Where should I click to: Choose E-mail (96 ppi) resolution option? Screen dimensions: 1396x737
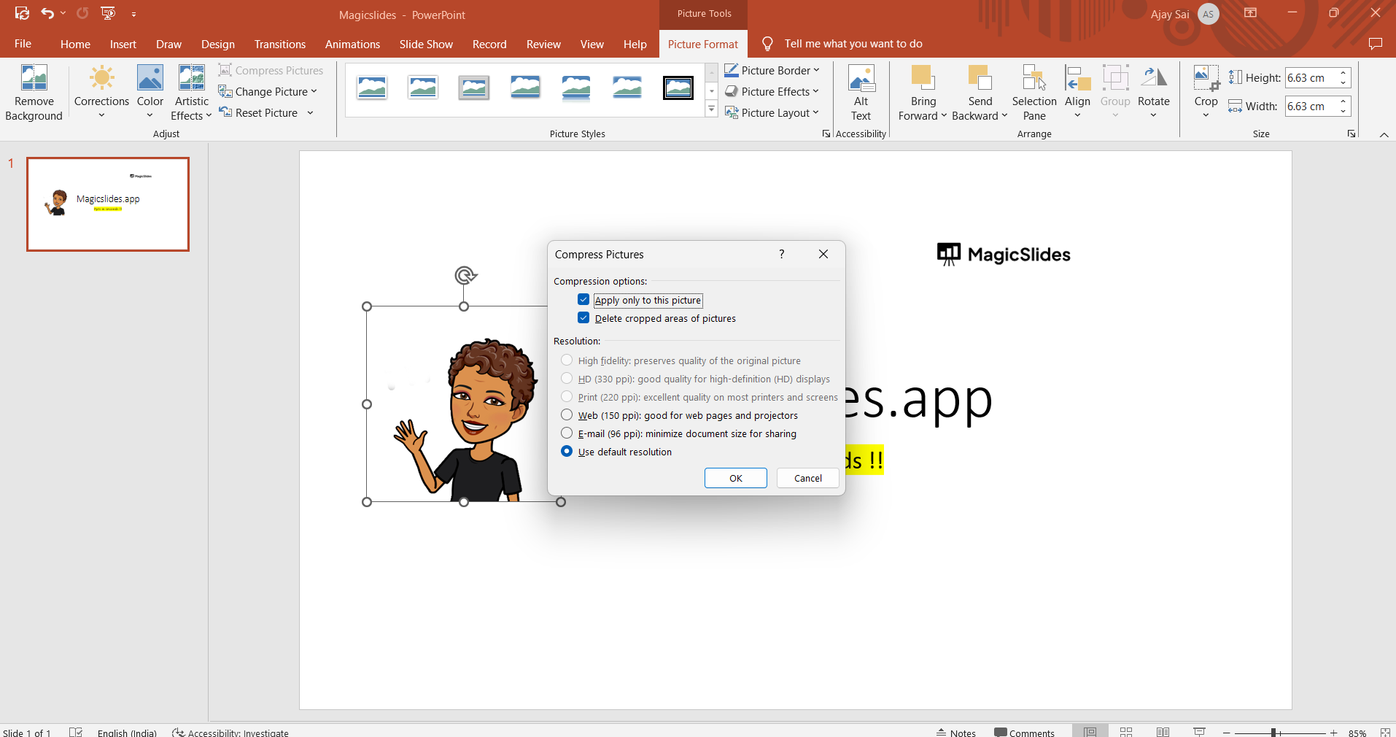click(567, 433)
